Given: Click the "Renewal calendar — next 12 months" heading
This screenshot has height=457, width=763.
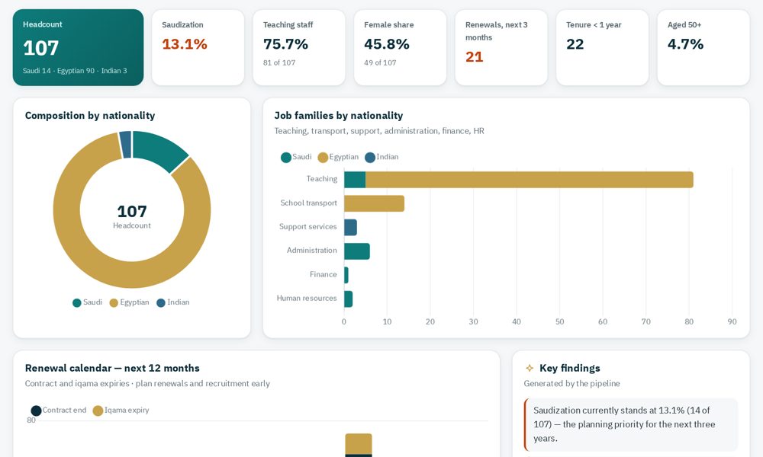Looking at the screenshot, I should (x=112, y=368).
